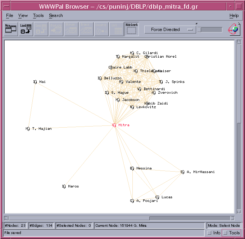Click the grayed Collapse toolbar icon
Image resolution: width=245 pixels, height=239 pixels.
click(x=101, y=29)
